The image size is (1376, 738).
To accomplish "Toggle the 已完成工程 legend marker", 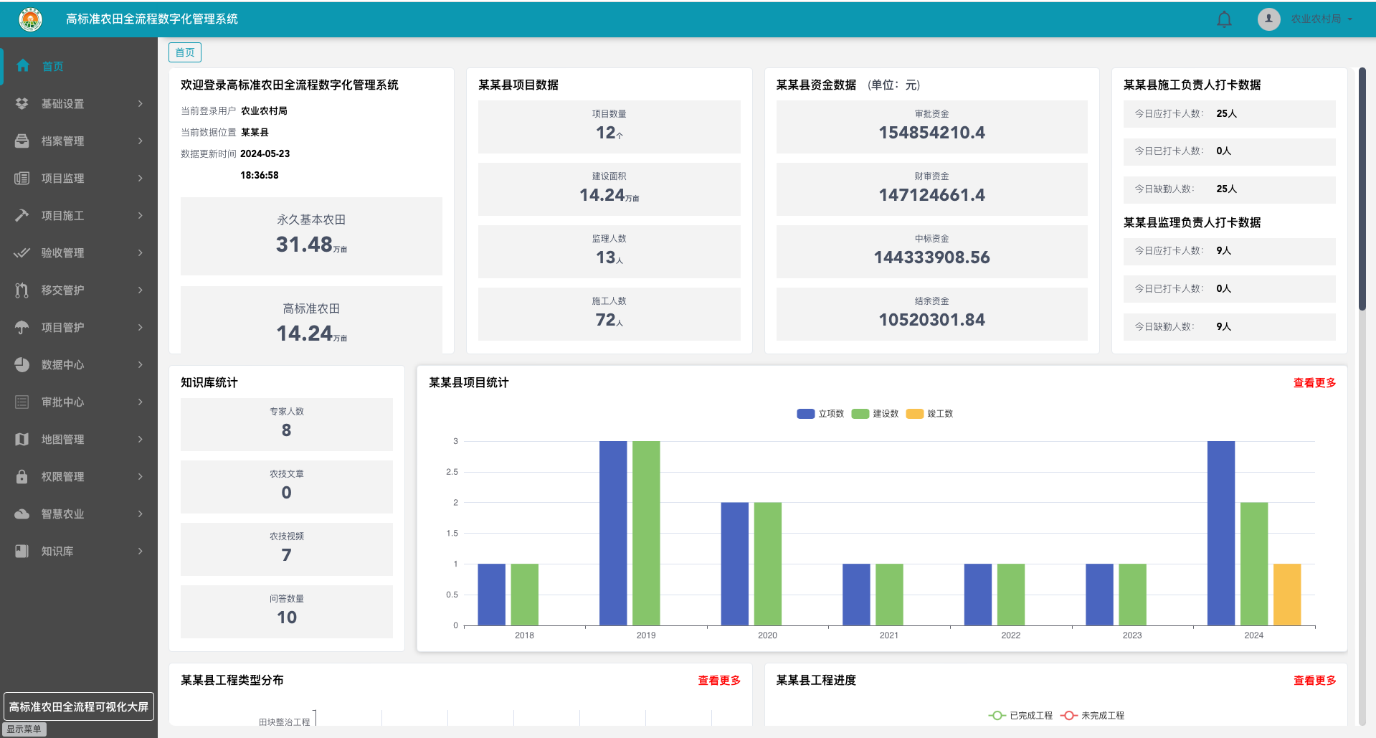I will [997, 716].
